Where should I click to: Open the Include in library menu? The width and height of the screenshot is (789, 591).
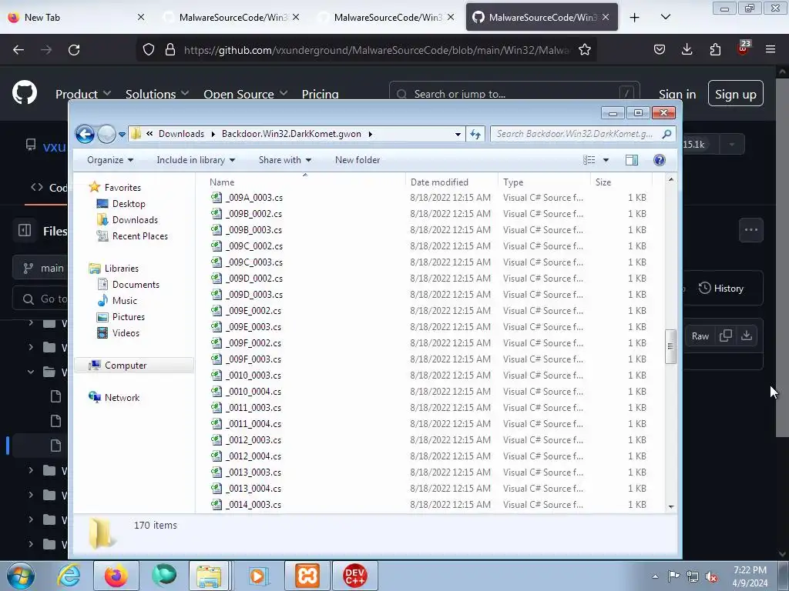(x=196, y=160)
